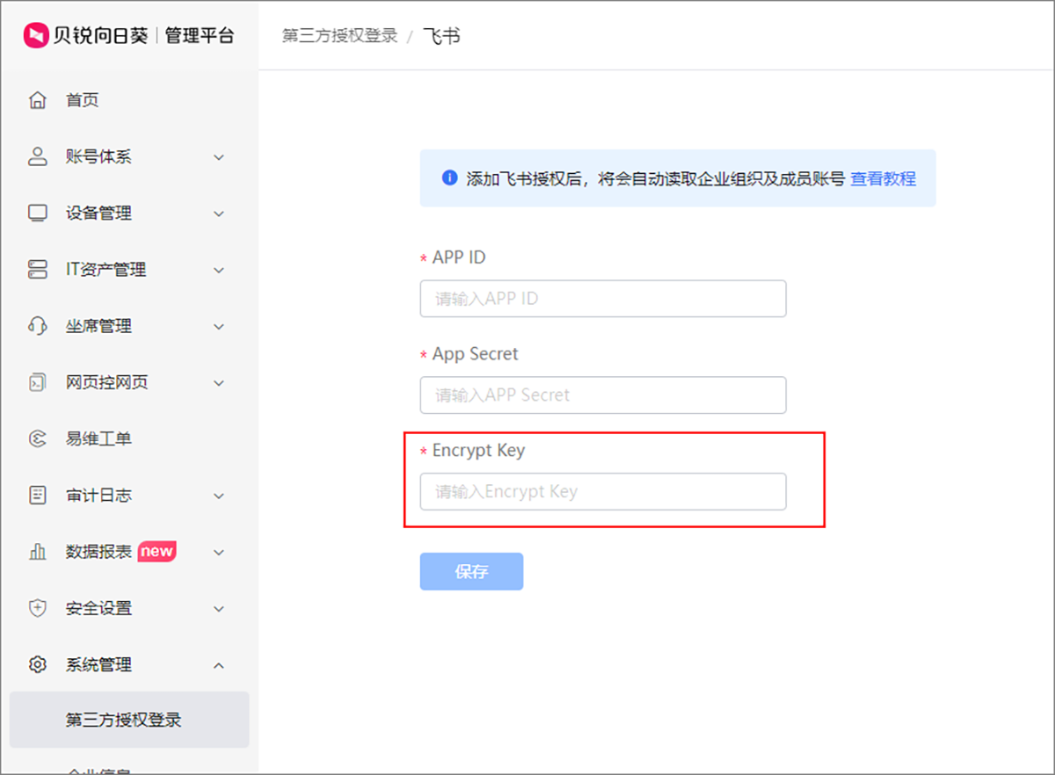The image size is (1055, 775).
Task: Expand the 设备管理 menu chevron
Action: coord(219,214)
